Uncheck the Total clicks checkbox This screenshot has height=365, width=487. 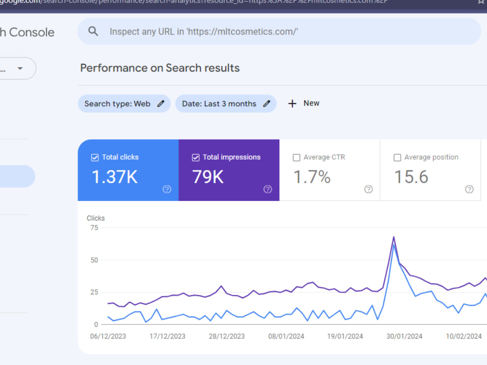95,157
